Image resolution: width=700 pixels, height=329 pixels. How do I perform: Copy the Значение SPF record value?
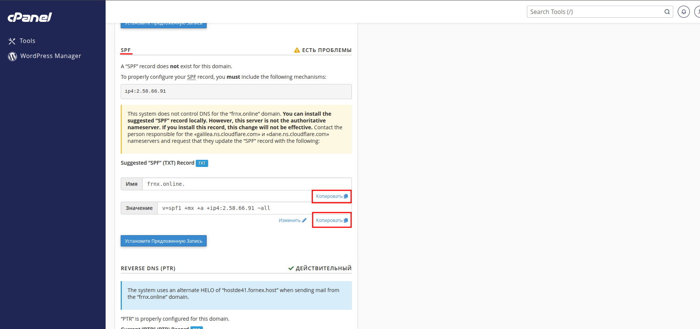[x=332, y=220]
